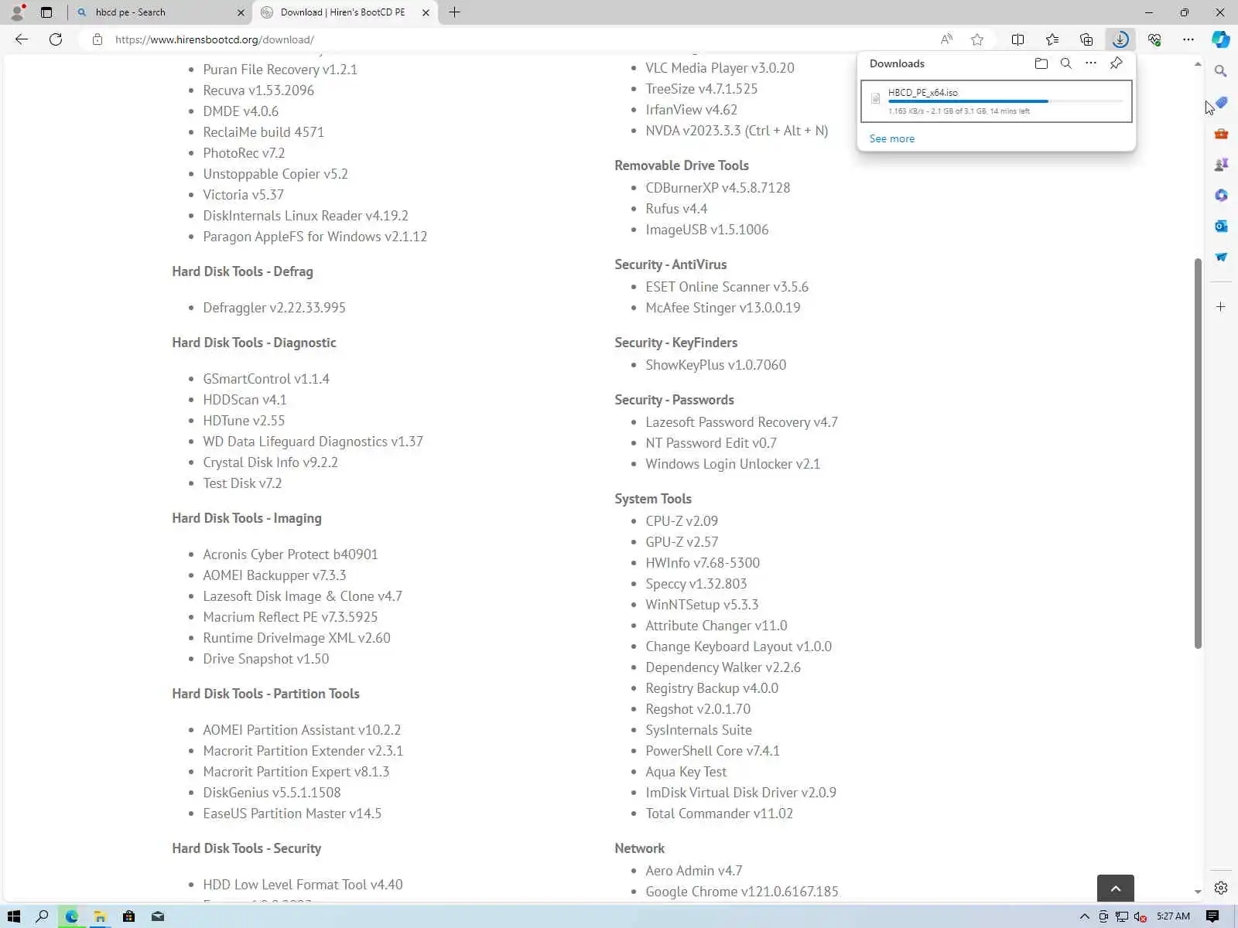The width and height of the screenshot is (1238, 928).
Task: Close the hbcd pe - Search tab
Action: tap(241, 12)
